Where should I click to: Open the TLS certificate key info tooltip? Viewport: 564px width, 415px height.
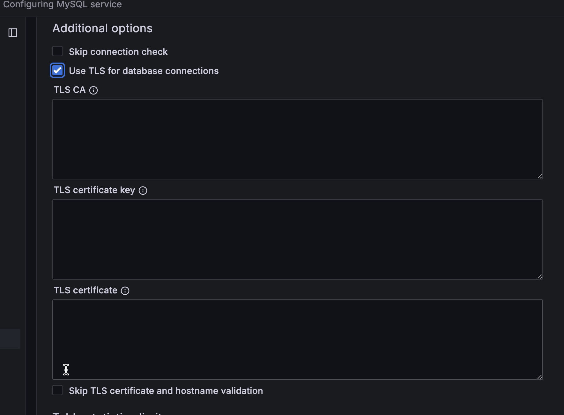[143, 191]
